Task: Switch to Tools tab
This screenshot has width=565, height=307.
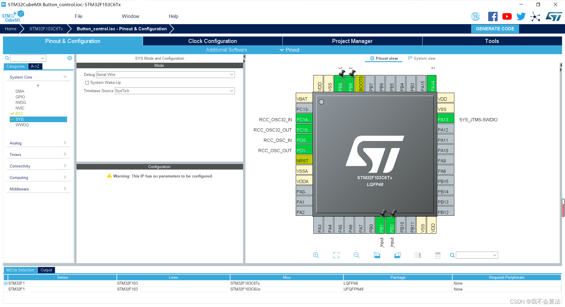Action: tap(492, 41)
